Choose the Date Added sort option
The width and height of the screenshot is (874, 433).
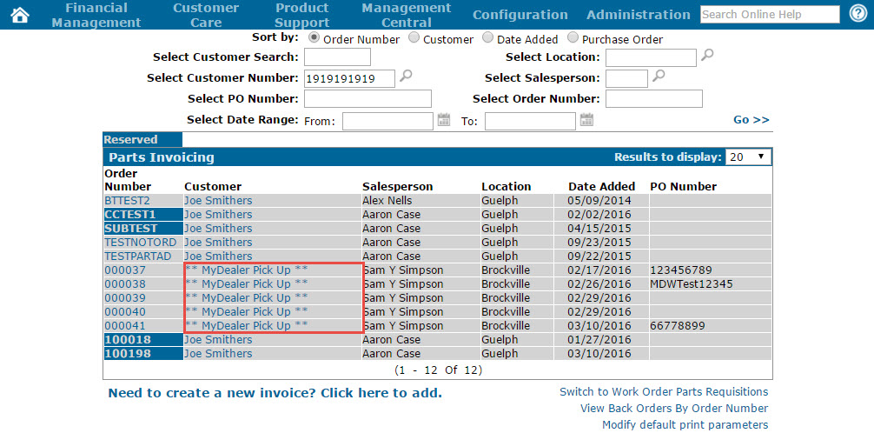coord(487,38)
